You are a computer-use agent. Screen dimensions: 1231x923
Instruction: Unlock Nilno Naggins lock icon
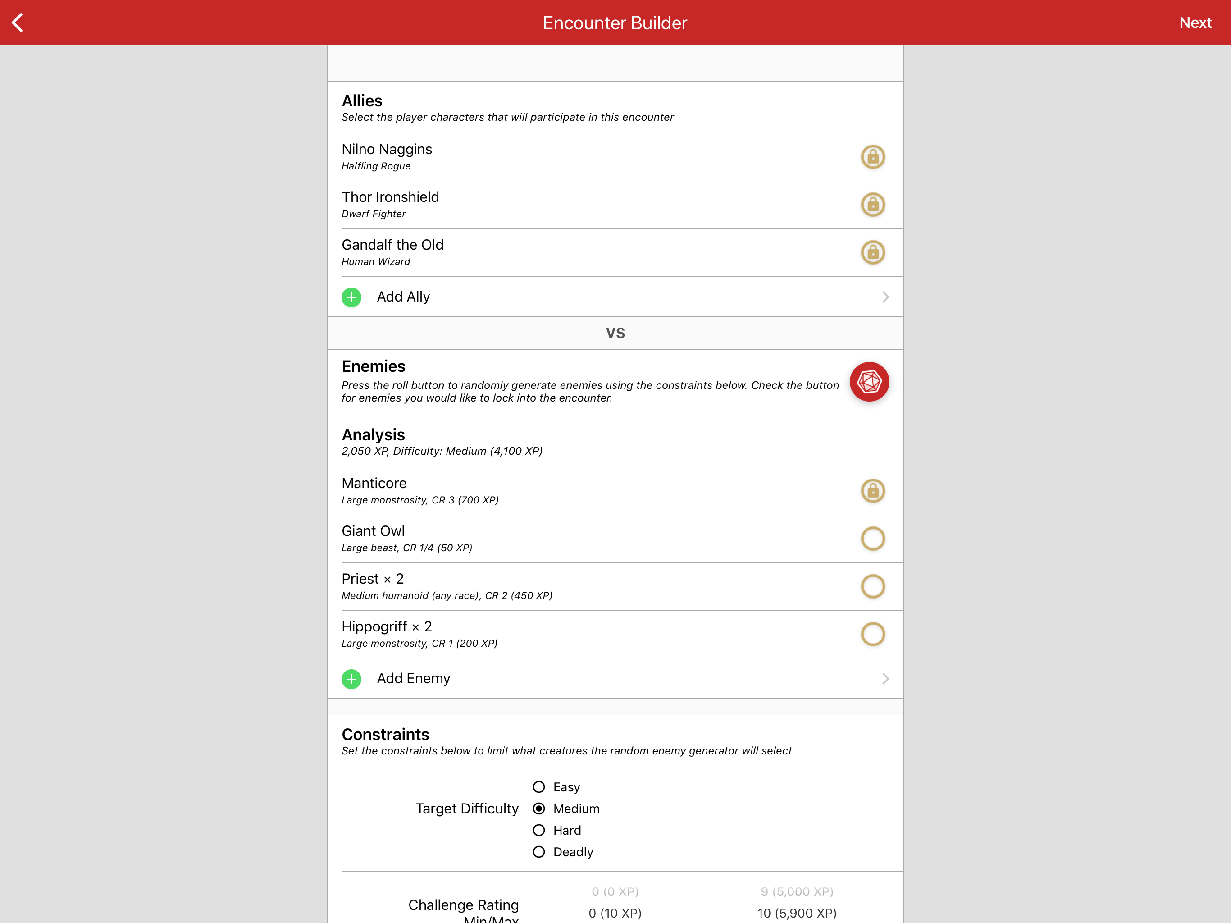pyautogui.click(x=873, y=157)
